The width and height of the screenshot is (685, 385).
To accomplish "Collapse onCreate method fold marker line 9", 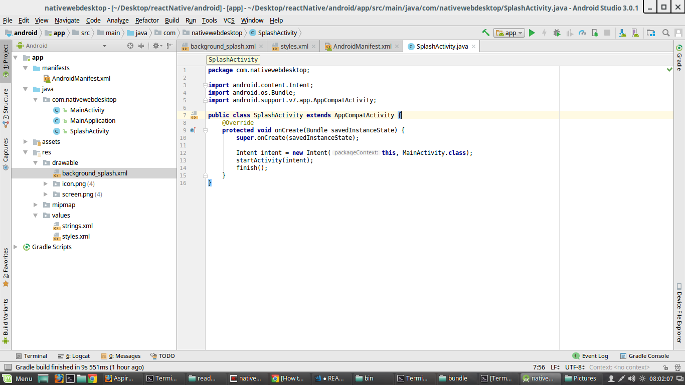I will 205,130.
